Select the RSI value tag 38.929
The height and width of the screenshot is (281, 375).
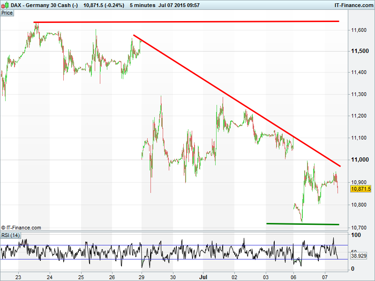click(359, 256)
